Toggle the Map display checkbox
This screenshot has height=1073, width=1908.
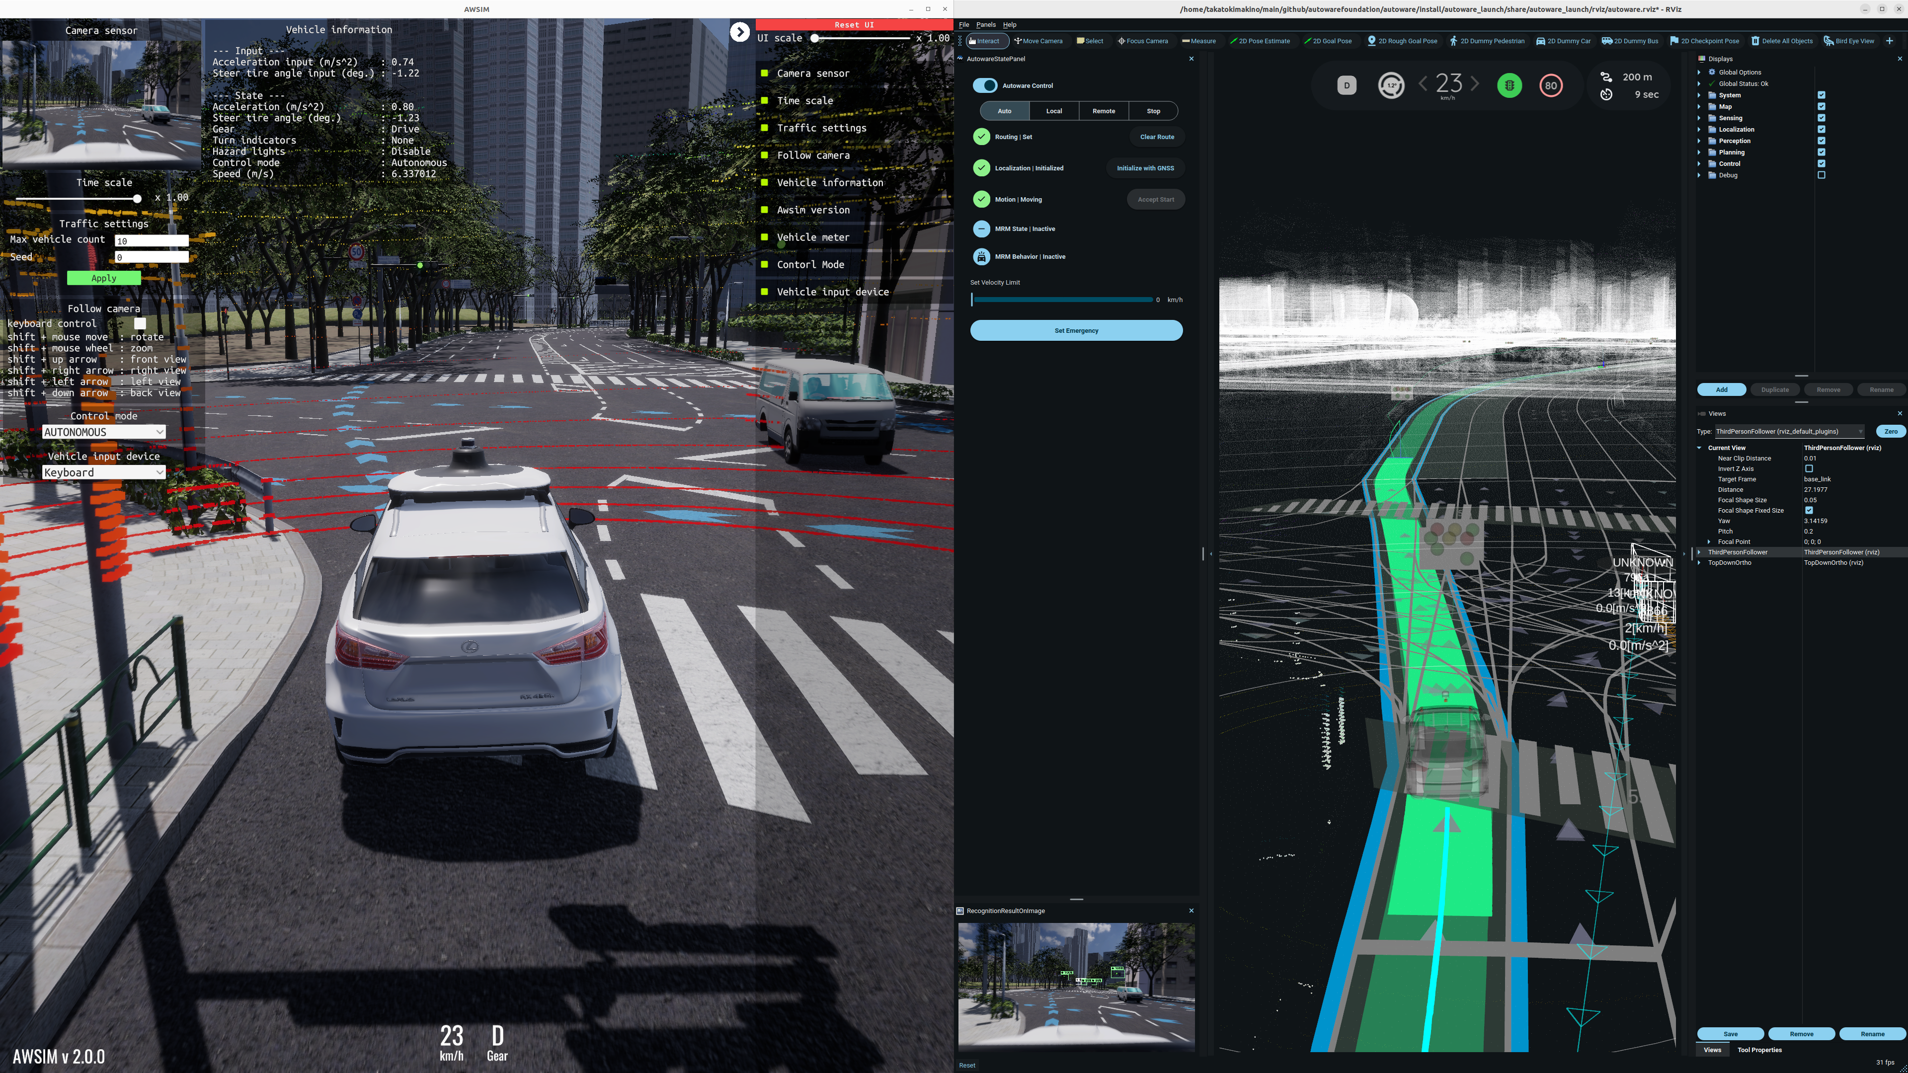click(x=1822, y=107)
